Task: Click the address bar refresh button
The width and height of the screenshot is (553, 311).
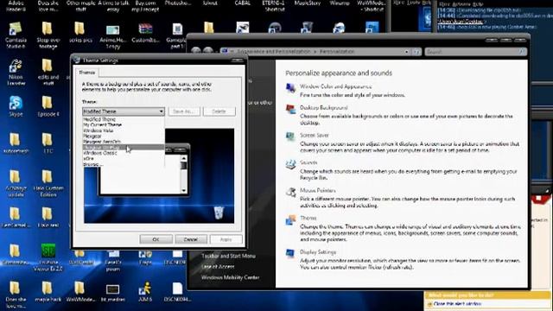Action: pos(416,52)
